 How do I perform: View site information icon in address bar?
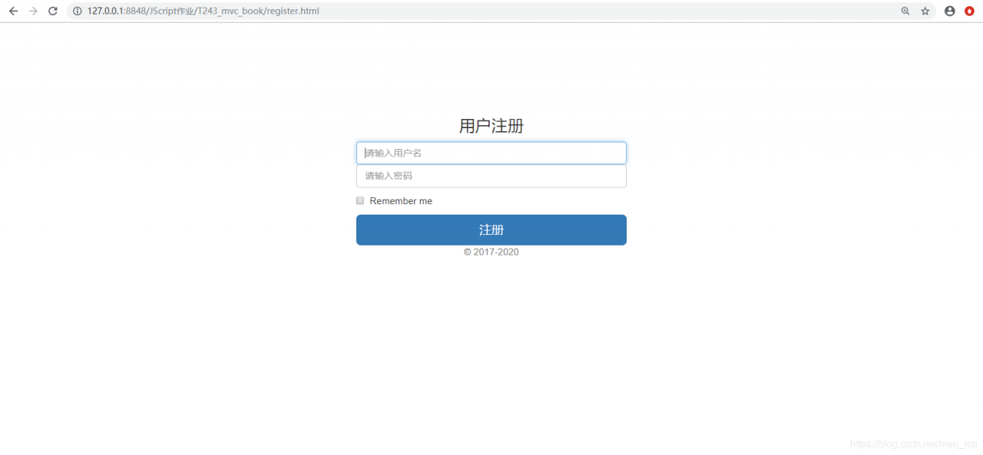click(78, 12)
